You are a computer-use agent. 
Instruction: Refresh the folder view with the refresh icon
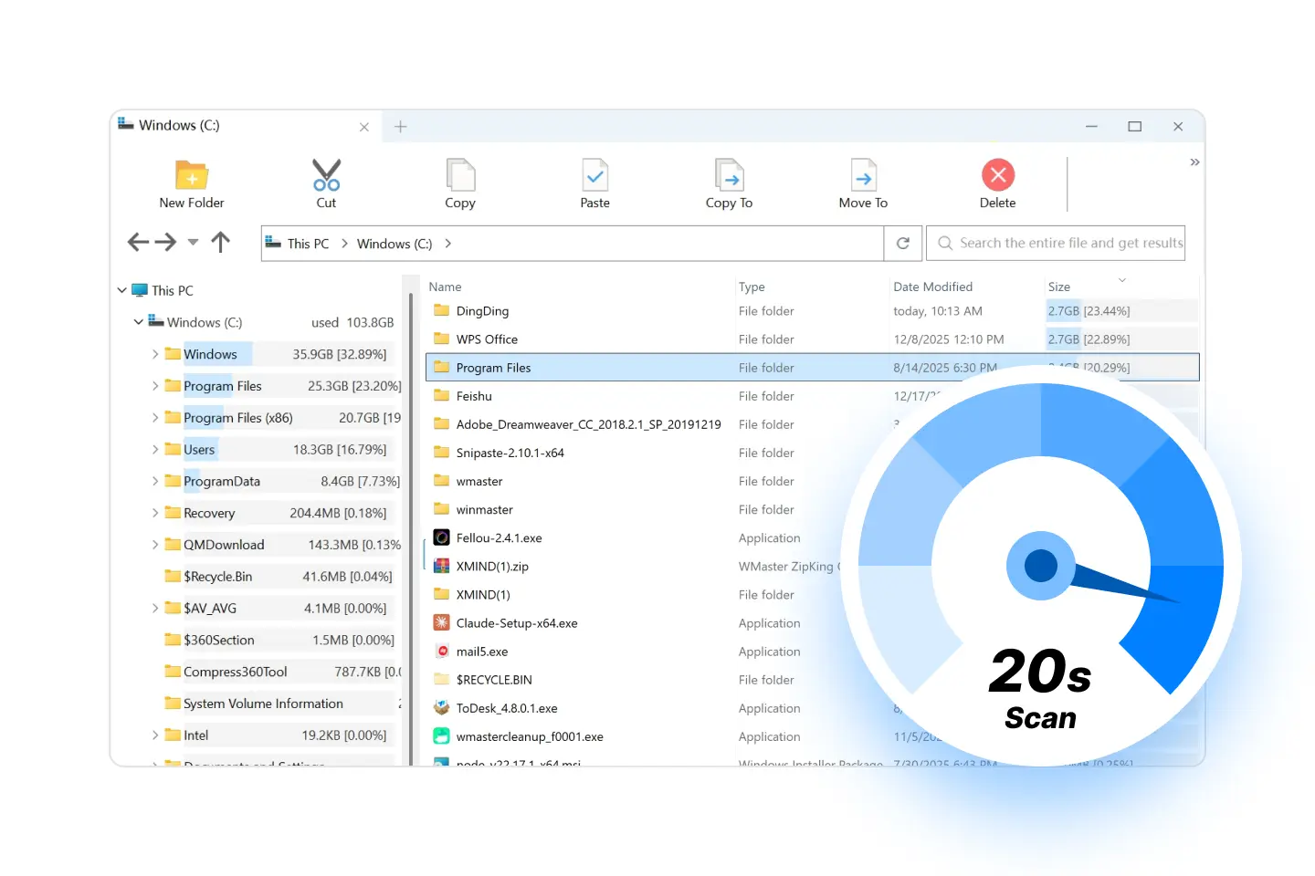pyautogui.click(x=903, y=243)
